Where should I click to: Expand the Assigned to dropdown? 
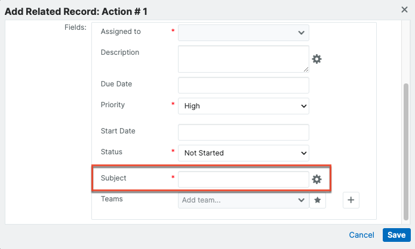(x=243, y=32)
